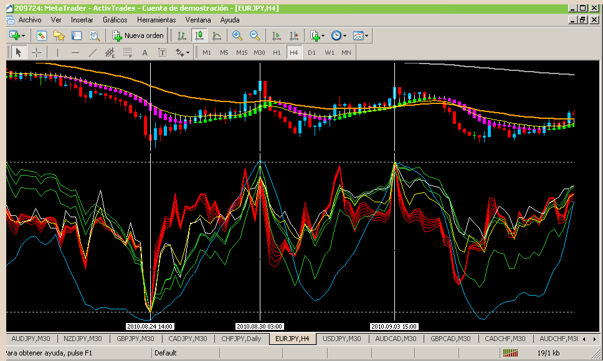Toggle chart auto scroll
Screen dimensions: 603x361
pyautogui.click(x=277, y=36)
